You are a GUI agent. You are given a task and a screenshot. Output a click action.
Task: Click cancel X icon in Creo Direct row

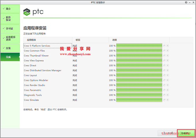pos(168,65)
